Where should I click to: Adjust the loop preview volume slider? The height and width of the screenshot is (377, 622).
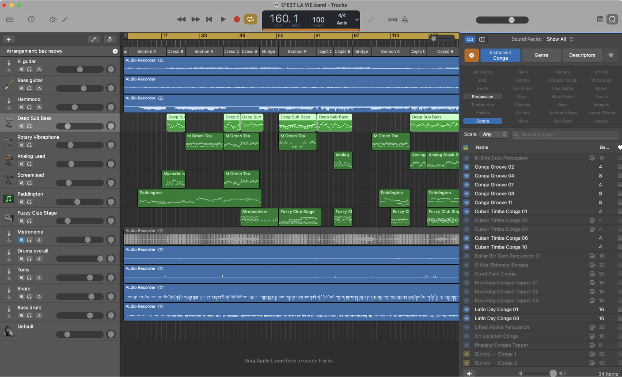click(x=542, y=373)
